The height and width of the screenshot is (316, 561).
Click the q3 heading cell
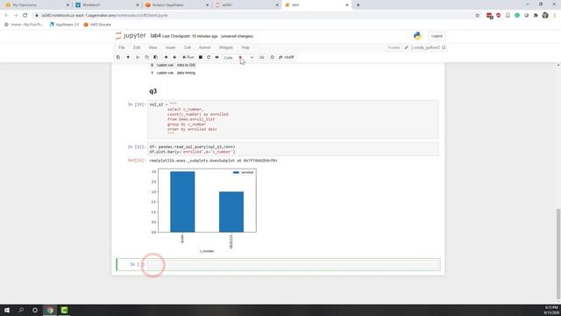153,91
